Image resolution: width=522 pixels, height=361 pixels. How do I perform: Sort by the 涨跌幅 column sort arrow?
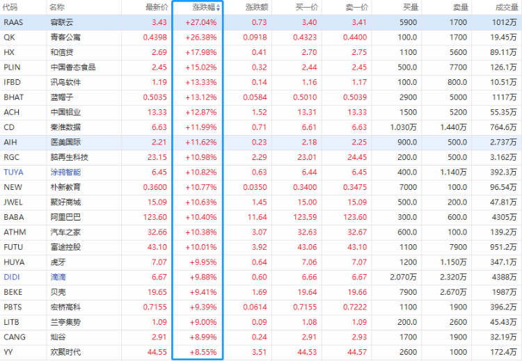218,8
